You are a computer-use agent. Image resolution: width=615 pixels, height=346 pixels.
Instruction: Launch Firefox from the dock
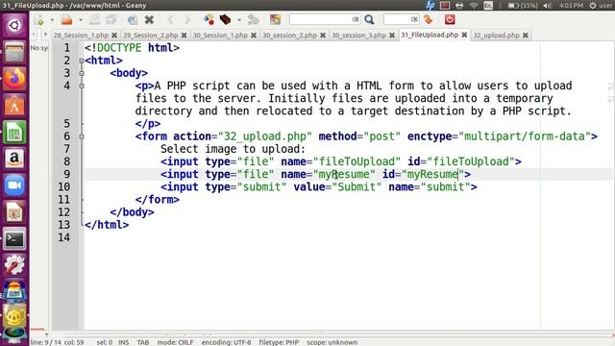click(x=14, y=79)
